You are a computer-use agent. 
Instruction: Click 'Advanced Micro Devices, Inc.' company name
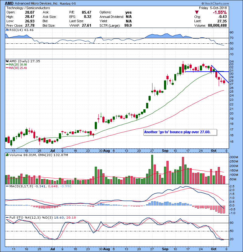click(36, 3)
